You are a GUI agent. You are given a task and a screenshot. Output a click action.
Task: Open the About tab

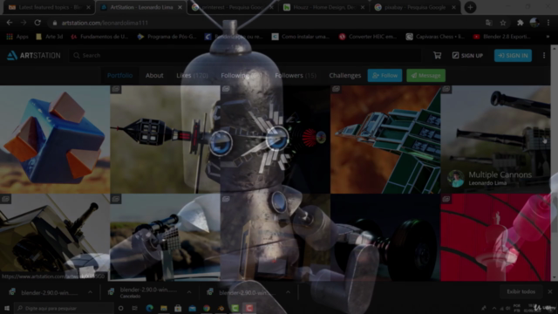(154, 76)
